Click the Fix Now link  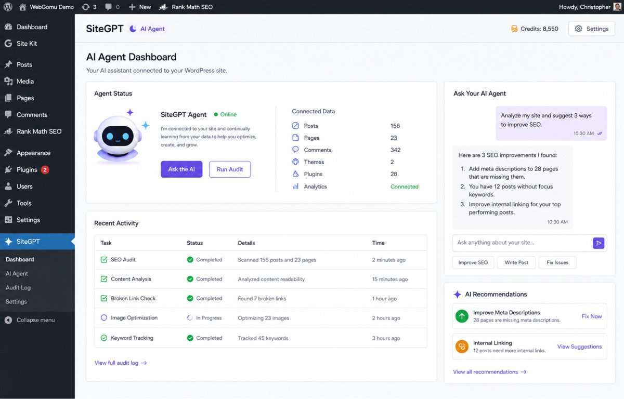click(x=592, y=316)
